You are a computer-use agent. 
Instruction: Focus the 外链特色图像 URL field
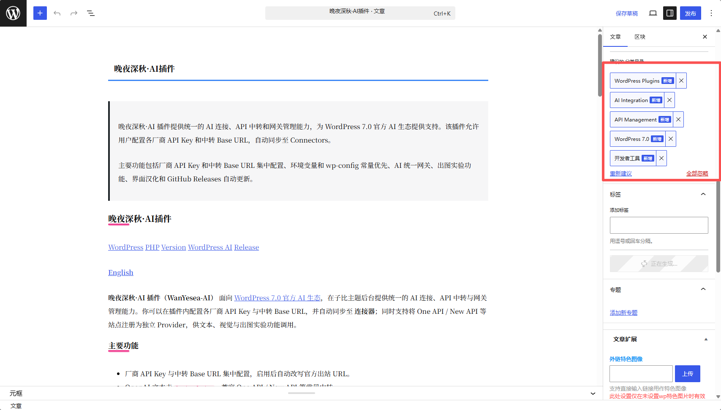[641, 374]
